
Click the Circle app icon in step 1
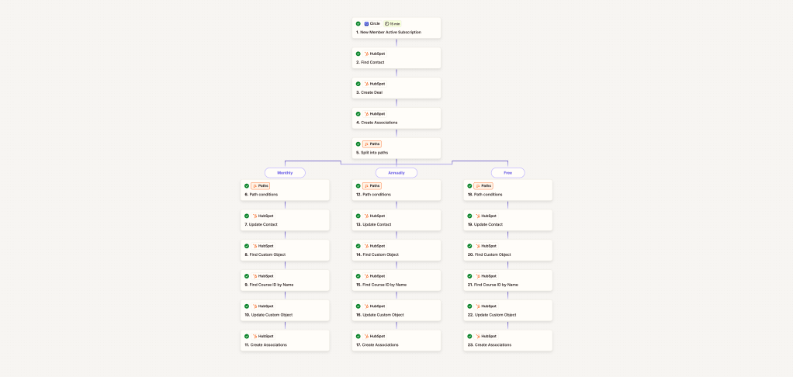tap(367, 24)
